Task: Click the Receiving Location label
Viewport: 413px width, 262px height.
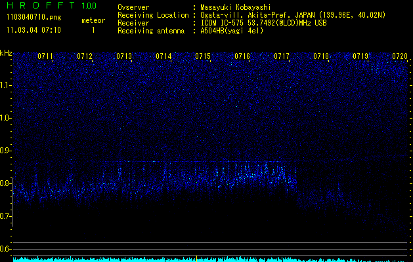Action: coord(153,15)
